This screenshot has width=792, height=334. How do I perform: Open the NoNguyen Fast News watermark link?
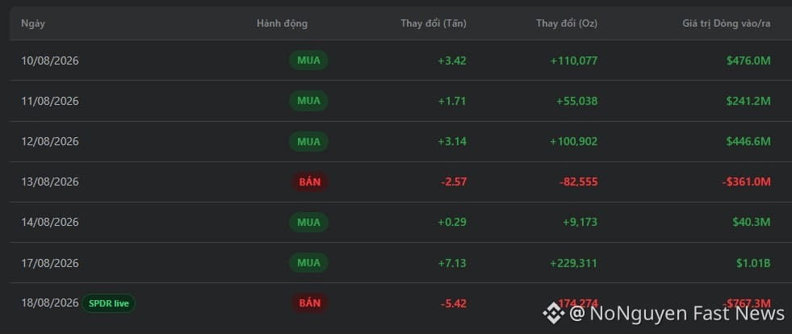coord(677,313)
